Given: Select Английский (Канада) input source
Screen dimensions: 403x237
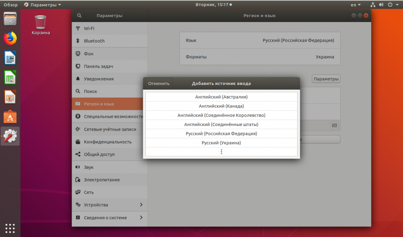Looking at the screenshot, I should (221, 106).
